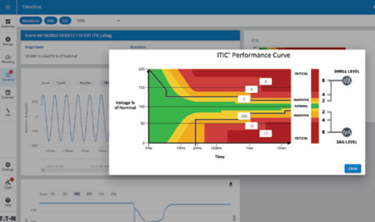Select the Timeline sidebar item
Screen dimensions: 375x222
click(x=8, y=76)
